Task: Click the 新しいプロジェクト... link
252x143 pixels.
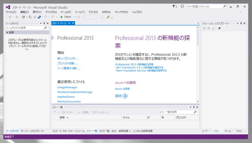Action: [68, 58]
